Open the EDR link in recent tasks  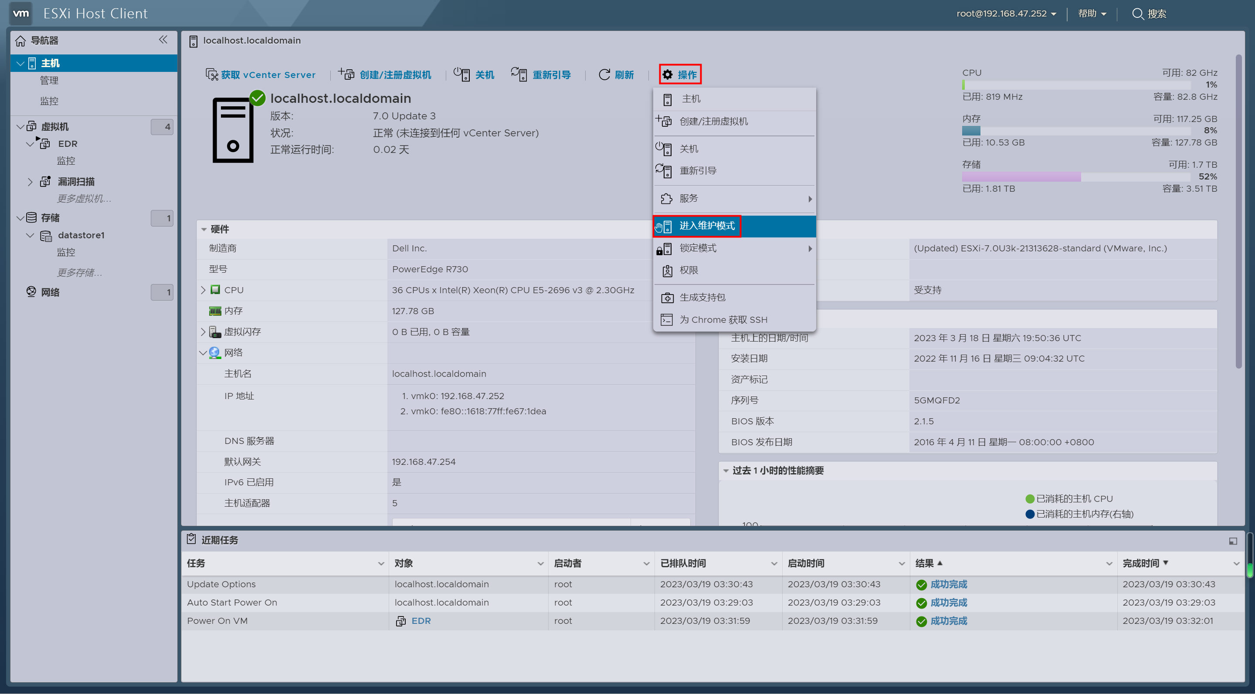(421, 621)
